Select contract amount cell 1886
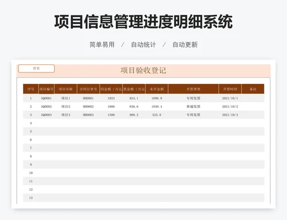Image resolution: width=287 pixels, height=220 pixels. (x=111, y=106)
